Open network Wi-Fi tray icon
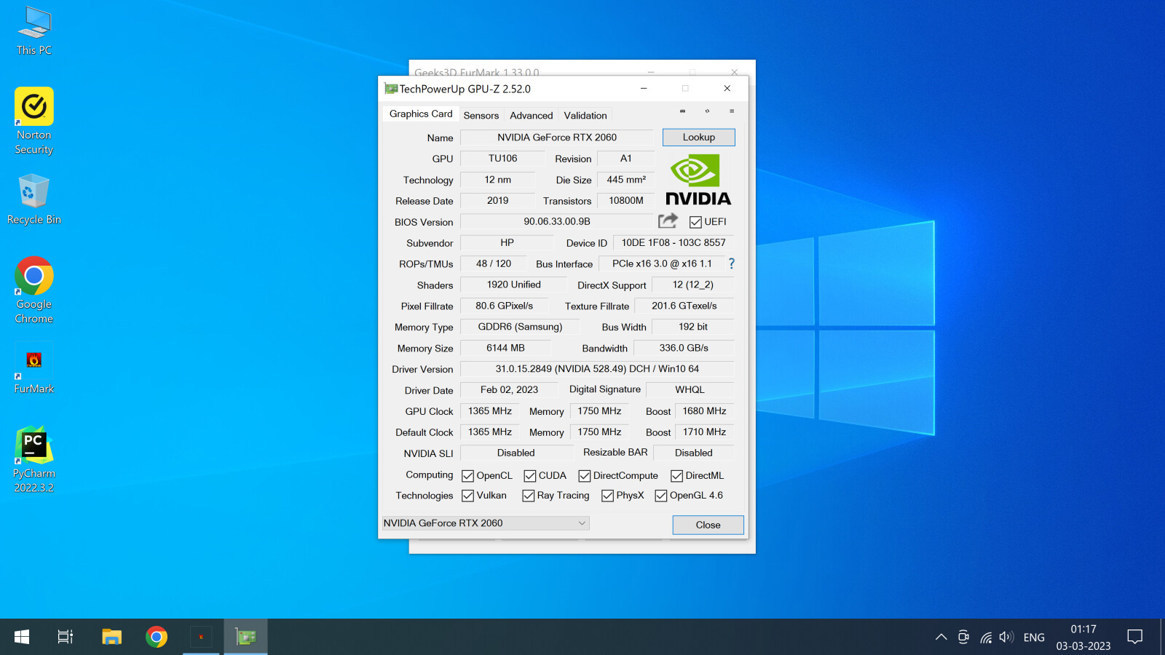This screenshot has height=655, width=1165. (x=985, y=637)
